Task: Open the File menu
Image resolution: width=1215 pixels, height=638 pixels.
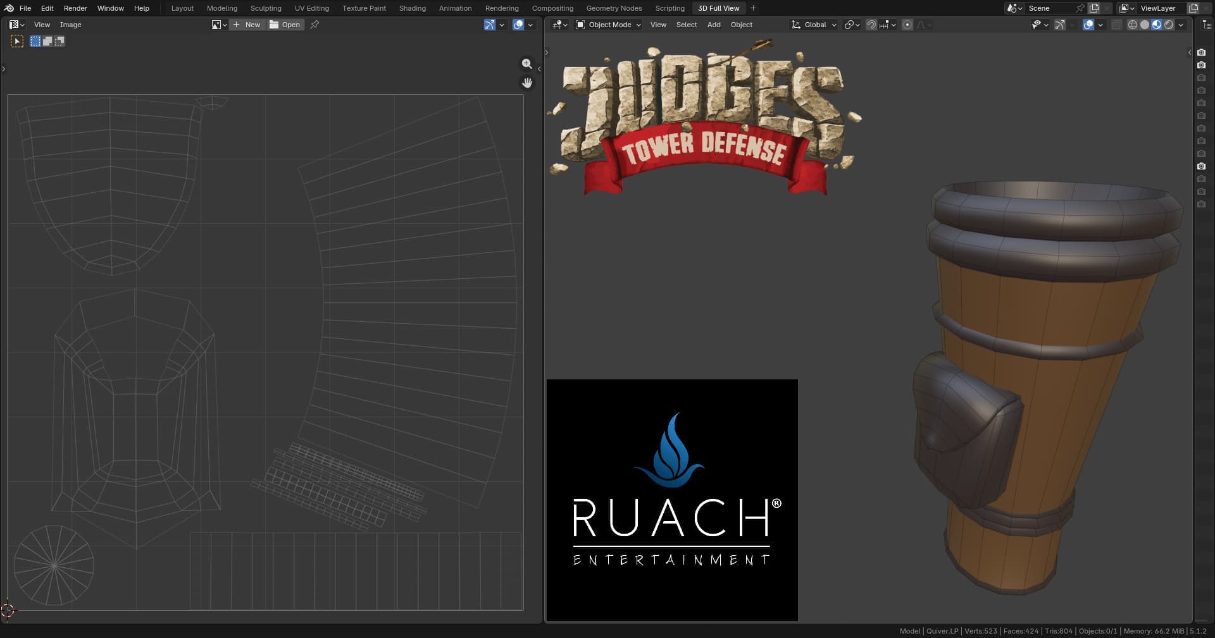Action: click(25, 8)
